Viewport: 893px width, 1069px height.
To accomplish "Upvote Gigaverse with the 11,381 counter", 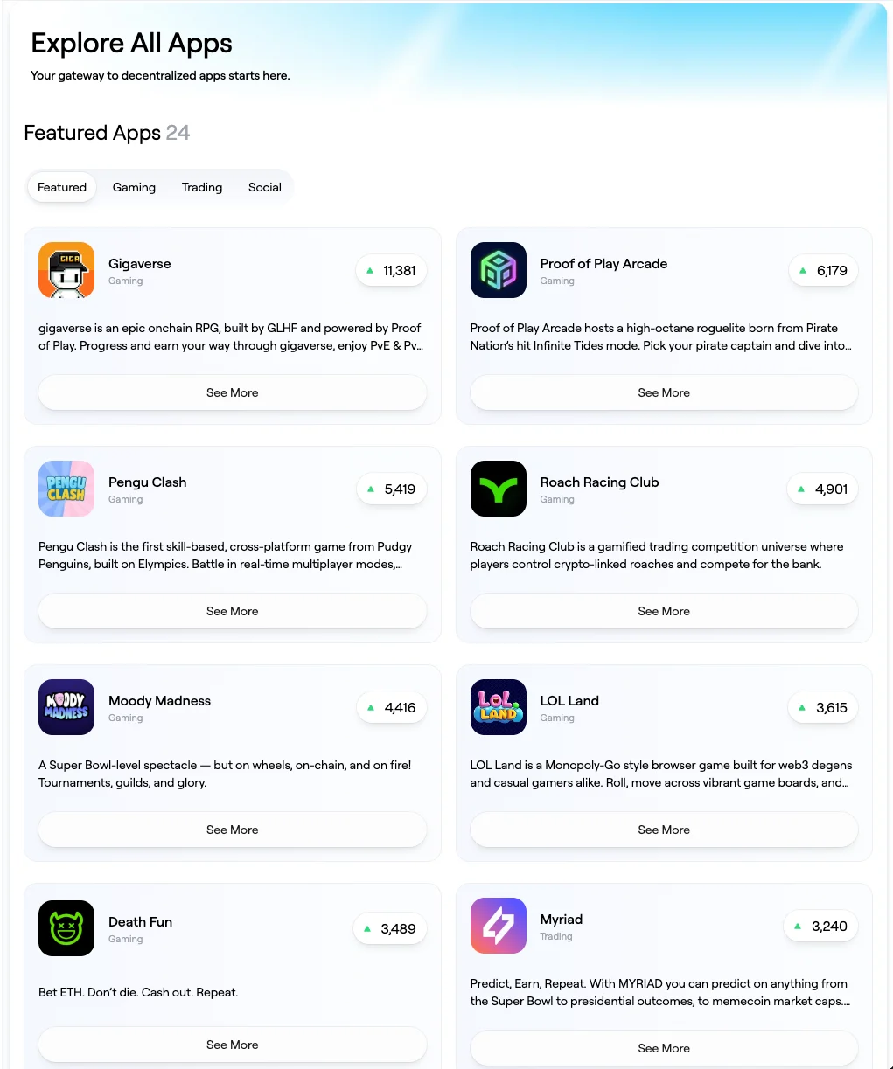I will (x=391, y=270).
